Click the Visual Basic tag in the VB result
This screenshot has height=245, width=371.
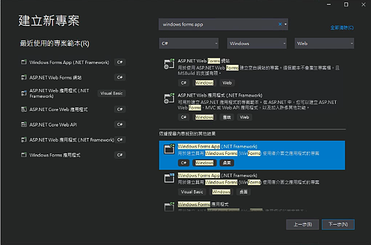tap(192, 192)
